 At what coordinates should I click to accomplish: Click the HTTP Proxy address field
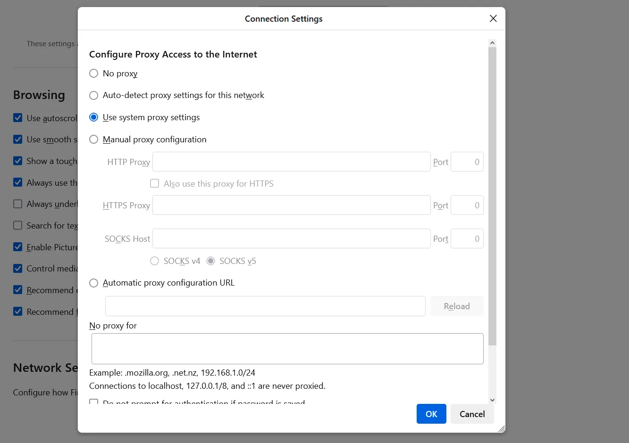(291, 162)
